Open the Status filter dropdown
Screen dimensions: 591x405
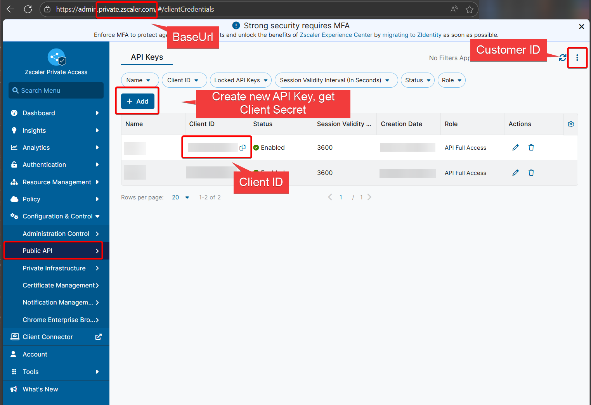click(418, 80)
